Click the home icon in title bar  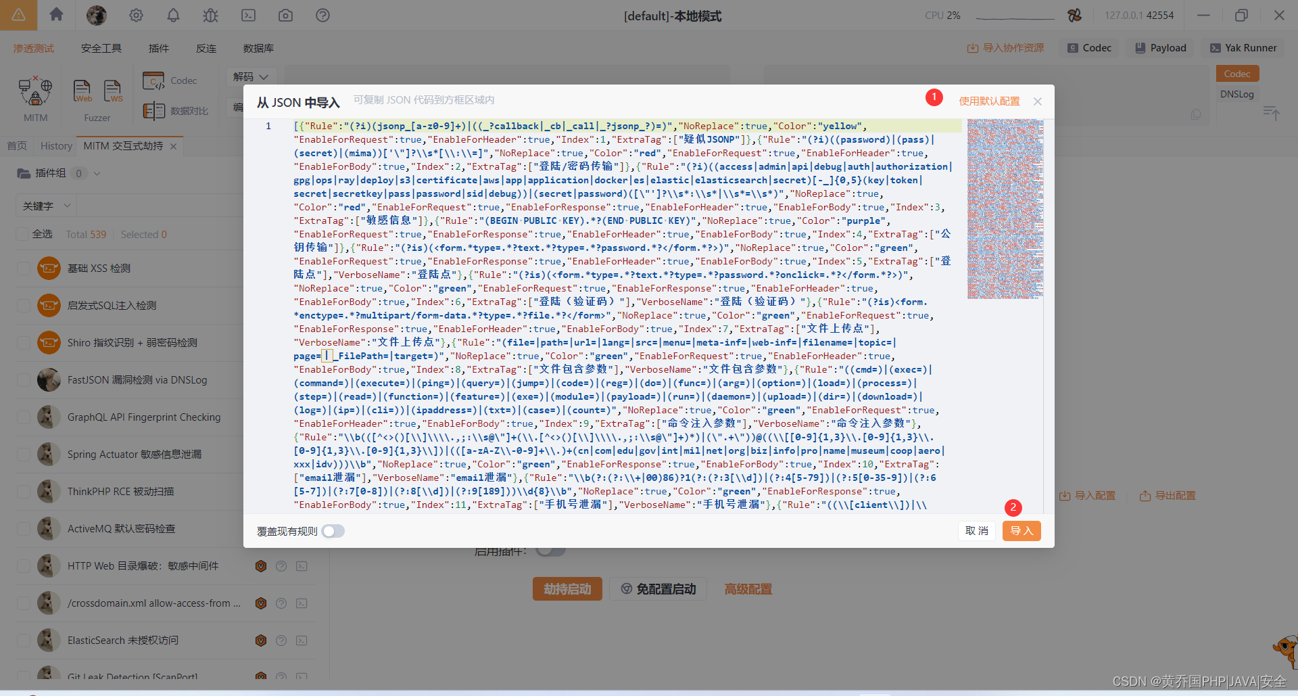tap(57, 15)
